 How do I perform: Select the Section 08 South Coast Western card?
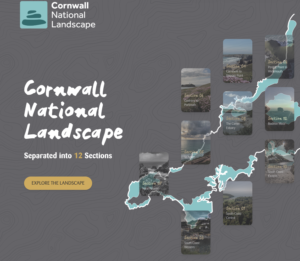196,232
